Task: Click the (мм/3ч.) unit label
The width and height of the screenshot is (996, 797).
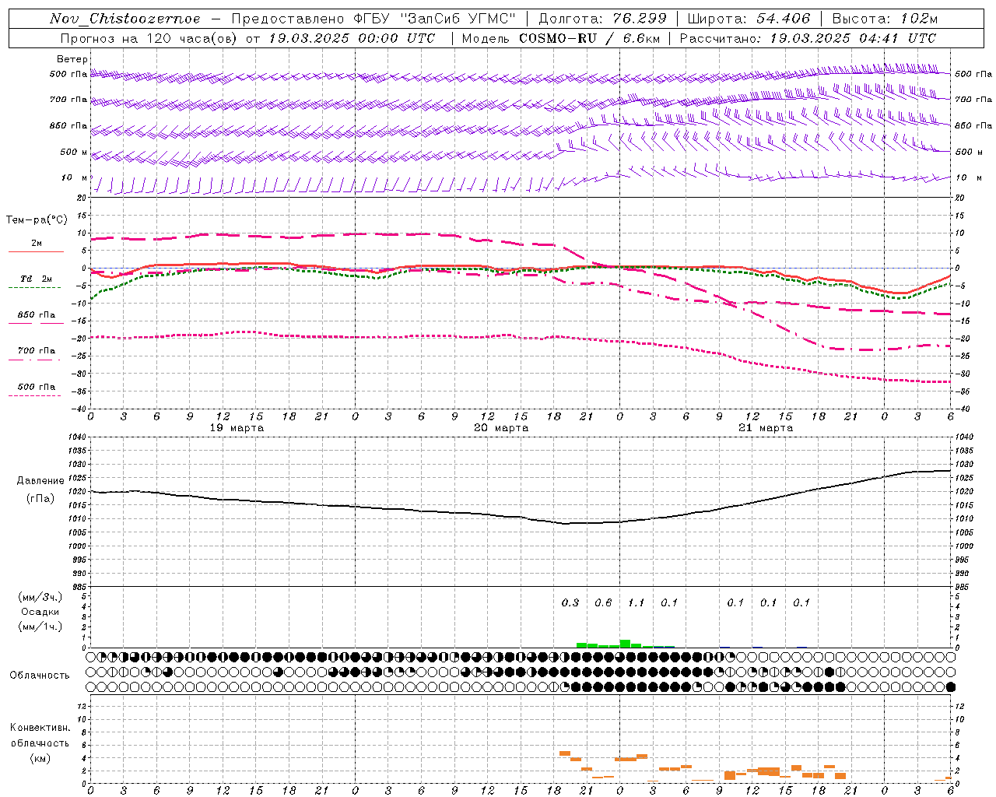Action: tap(40, 597)
